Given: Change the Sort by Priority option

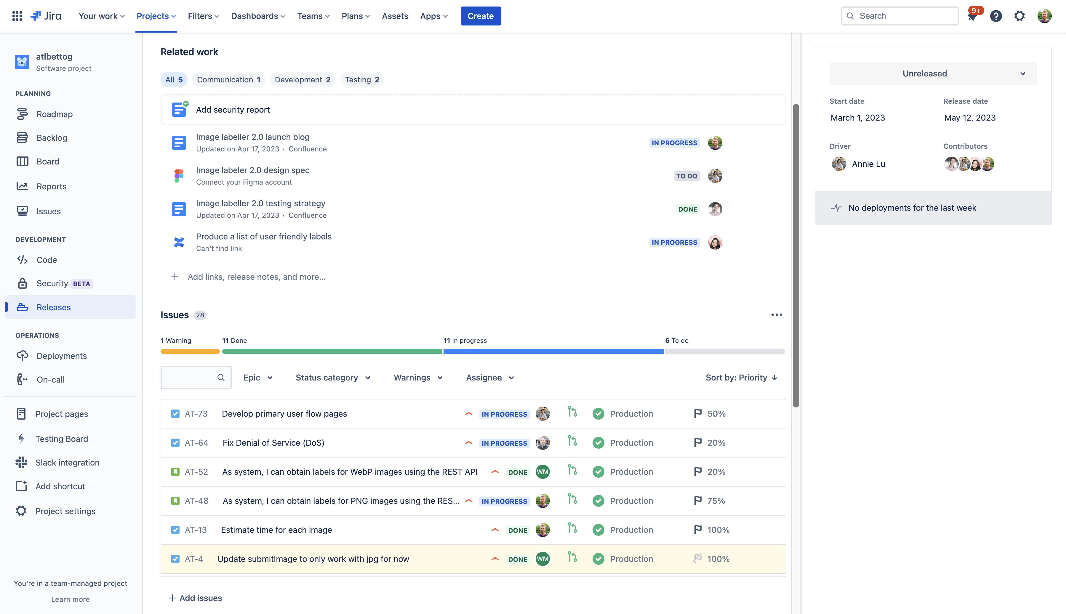Looking at the screenshot, I should (x=742, y=378).
